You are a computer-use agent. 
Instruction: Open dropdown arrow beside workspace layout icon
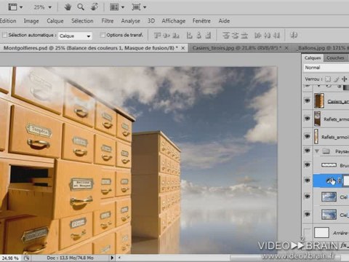click(21, 7)
